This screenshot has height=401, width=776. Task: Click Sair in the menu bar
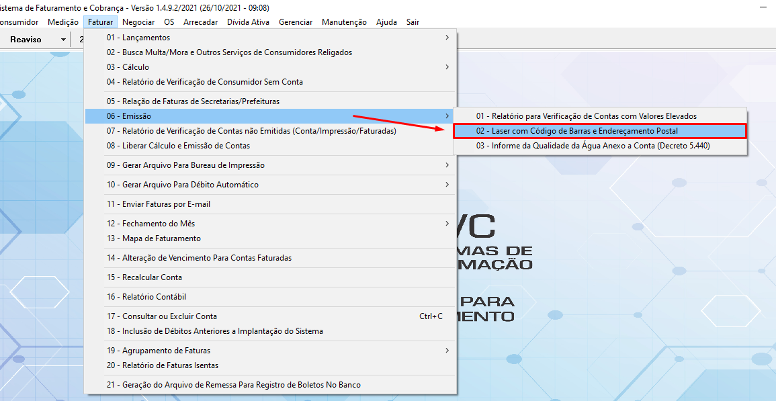(x=413, y=22)
